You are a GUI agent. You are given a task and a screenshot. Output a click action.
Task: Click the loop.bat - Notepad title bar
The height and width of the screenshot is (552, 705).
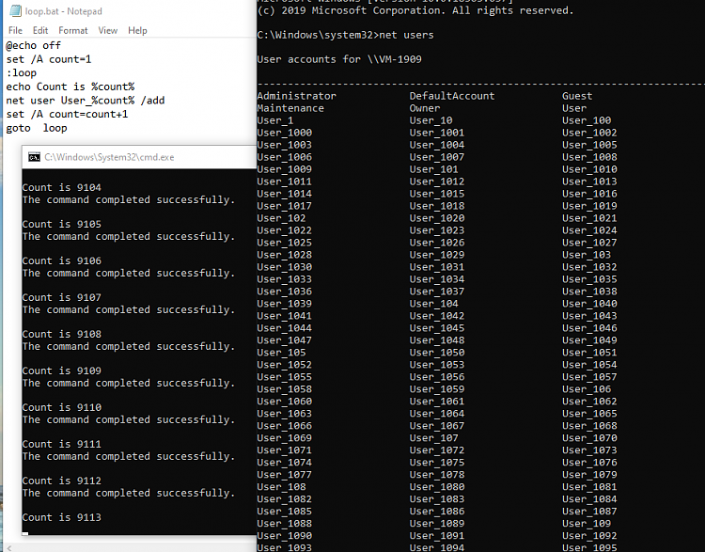[131, 10]
